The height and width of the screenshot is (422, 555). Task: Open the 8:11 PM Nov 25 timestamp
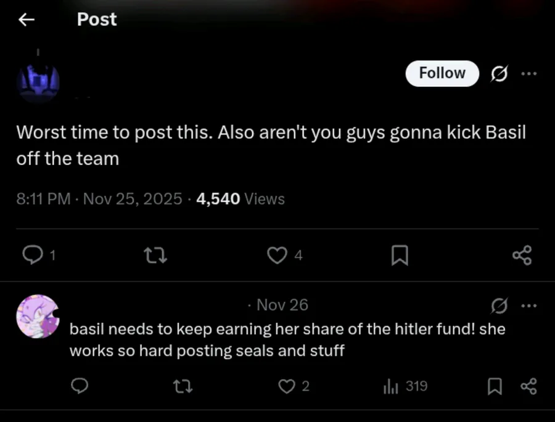click(99, 199)
